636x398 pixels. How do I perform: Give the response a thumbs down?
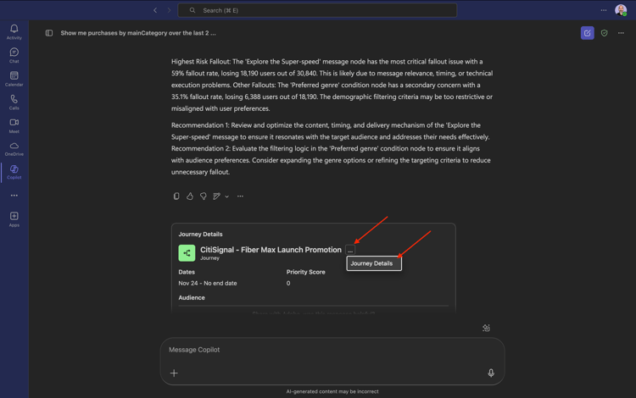pyautogui.click(x=204, y=196)
